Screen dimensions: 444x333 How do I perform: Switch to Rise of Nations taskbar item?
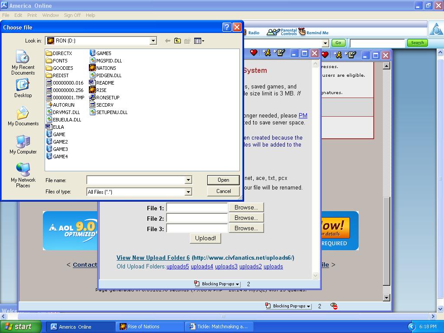click(x=150, y=326)
